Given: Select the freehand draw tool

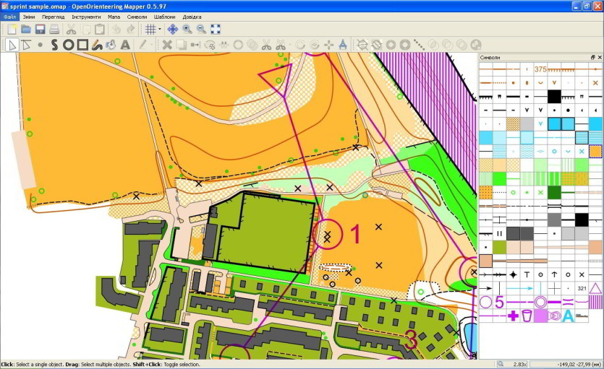Looking at the screenshot, I should tap(97, 45).
